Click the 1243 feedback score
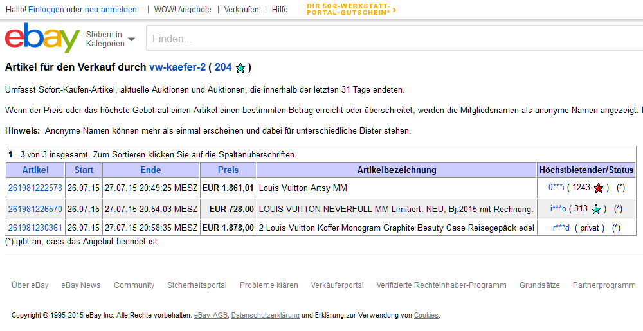This screenshot has width=643, height=331. click(x=581, y=188)
